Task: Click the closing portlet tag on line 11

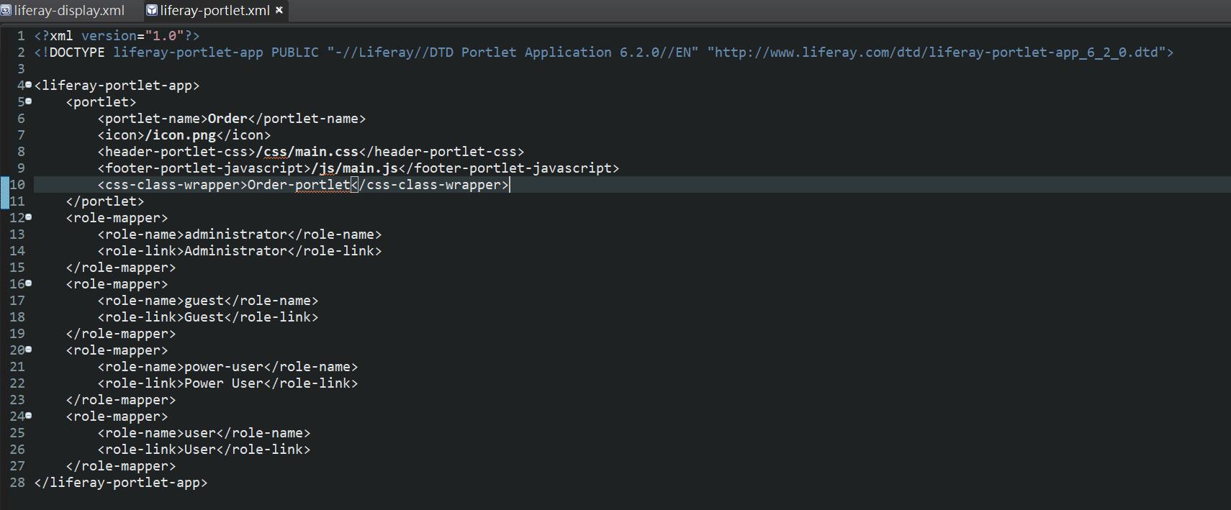Action: 105,201
